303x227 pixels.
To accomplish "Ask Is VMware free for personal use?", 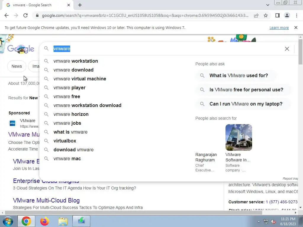I will click(243, 90).
